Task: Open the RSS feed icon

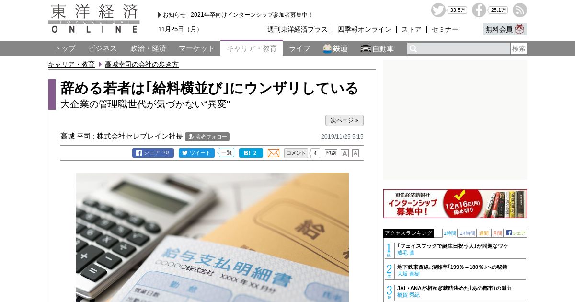Action: 520,10
